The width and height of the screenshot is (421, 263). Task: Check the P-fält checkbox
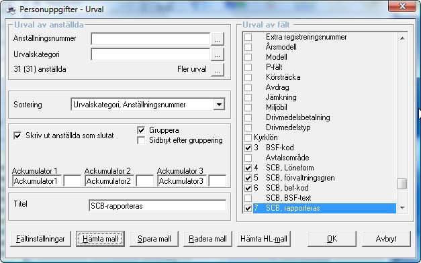tap(248, 67)
